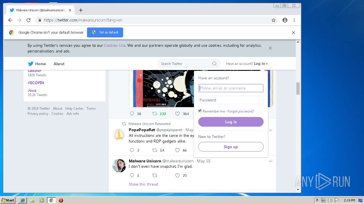The width and height of the screenshot is (364, 204).
Task: Click the scrollbar down arrow
Action: pos(298,190)
